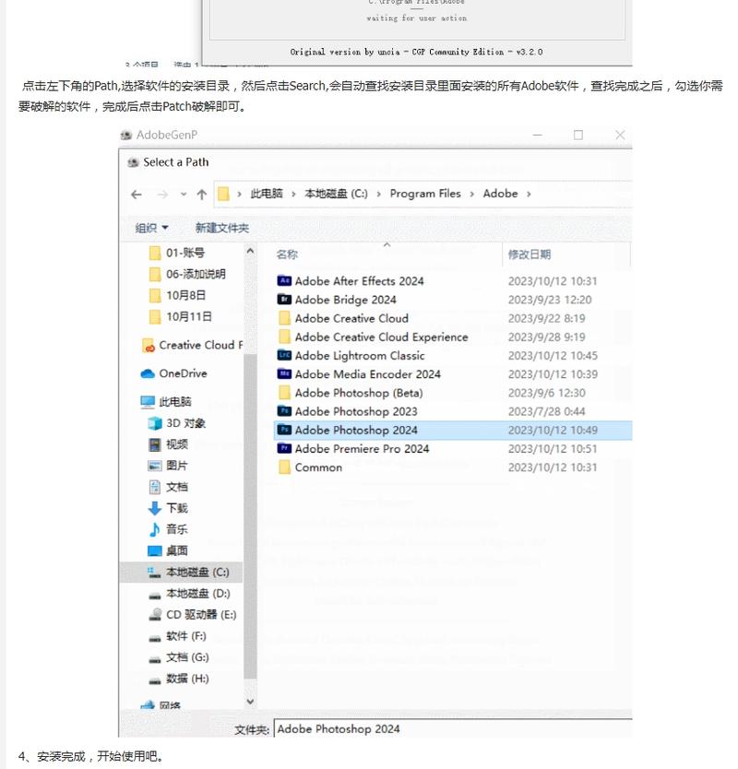Expand chevron after 本地磁盘 (C:) in path
The height and width of the screenshot is (769, 738).
378,195
